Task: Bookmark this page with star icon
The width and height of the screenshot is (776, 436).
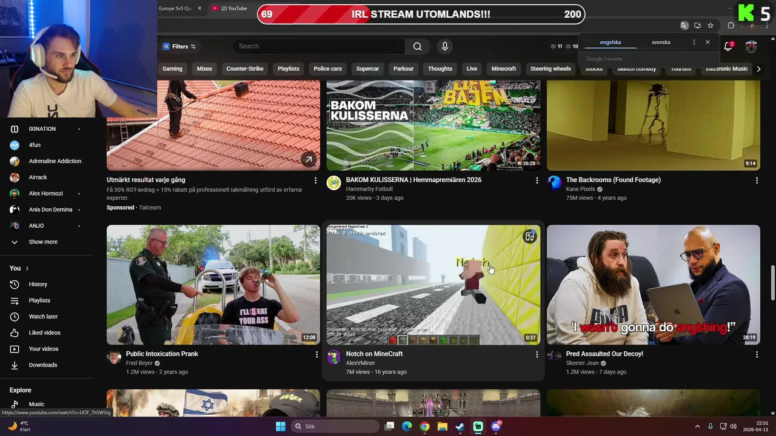Action: tap(711, 25)
